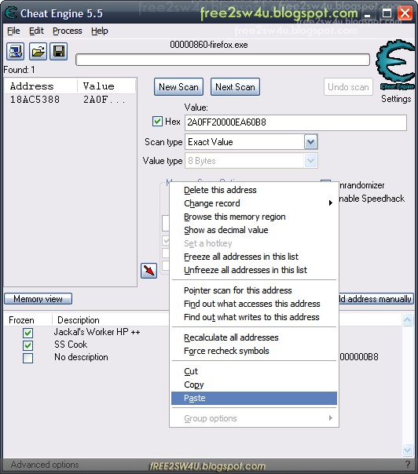
Task: Click the save floppy disk icon
Action: point(59,51)
